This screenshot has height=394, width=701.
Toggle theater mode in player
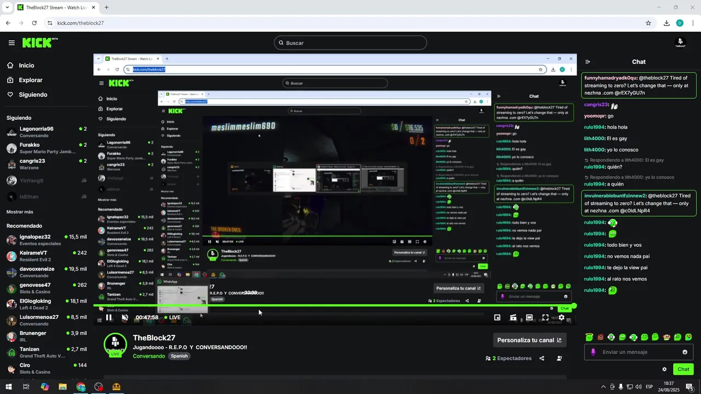tap(529, 317)
